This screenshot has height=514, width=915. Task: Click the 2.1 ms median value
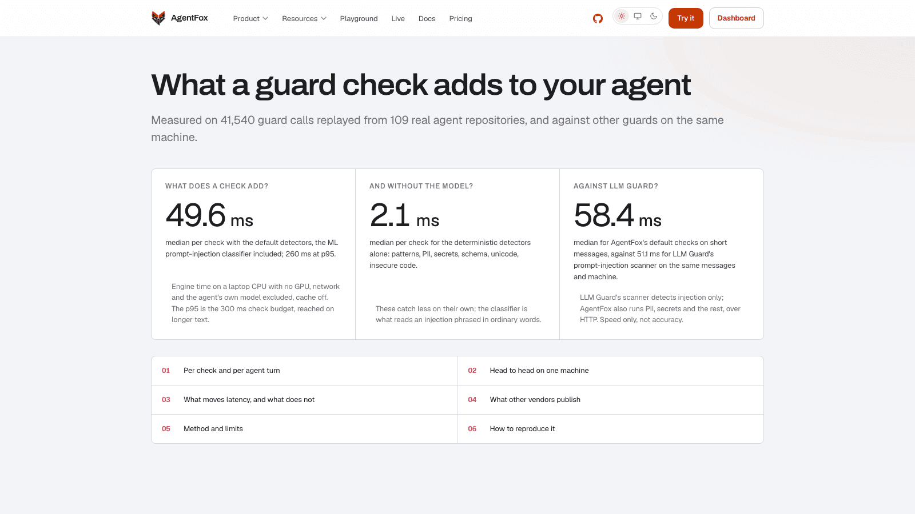pos(404,216)
